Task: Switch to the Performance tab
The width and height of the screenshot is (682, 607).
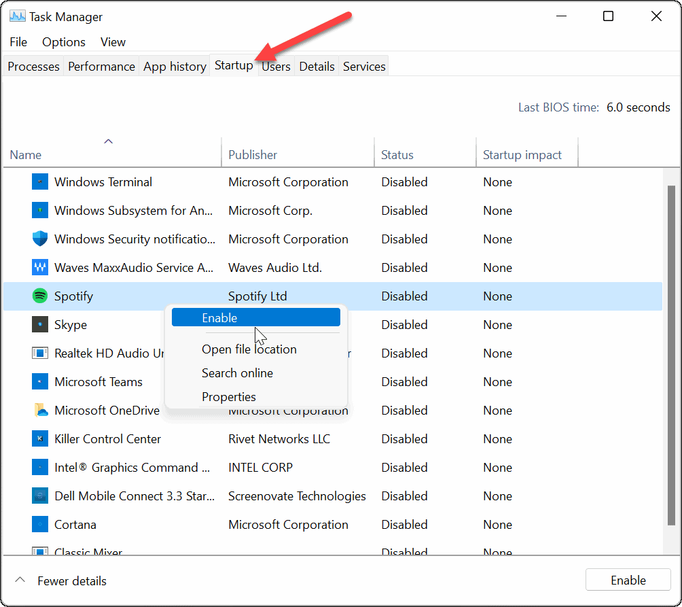Action: [x=101, y=66]
